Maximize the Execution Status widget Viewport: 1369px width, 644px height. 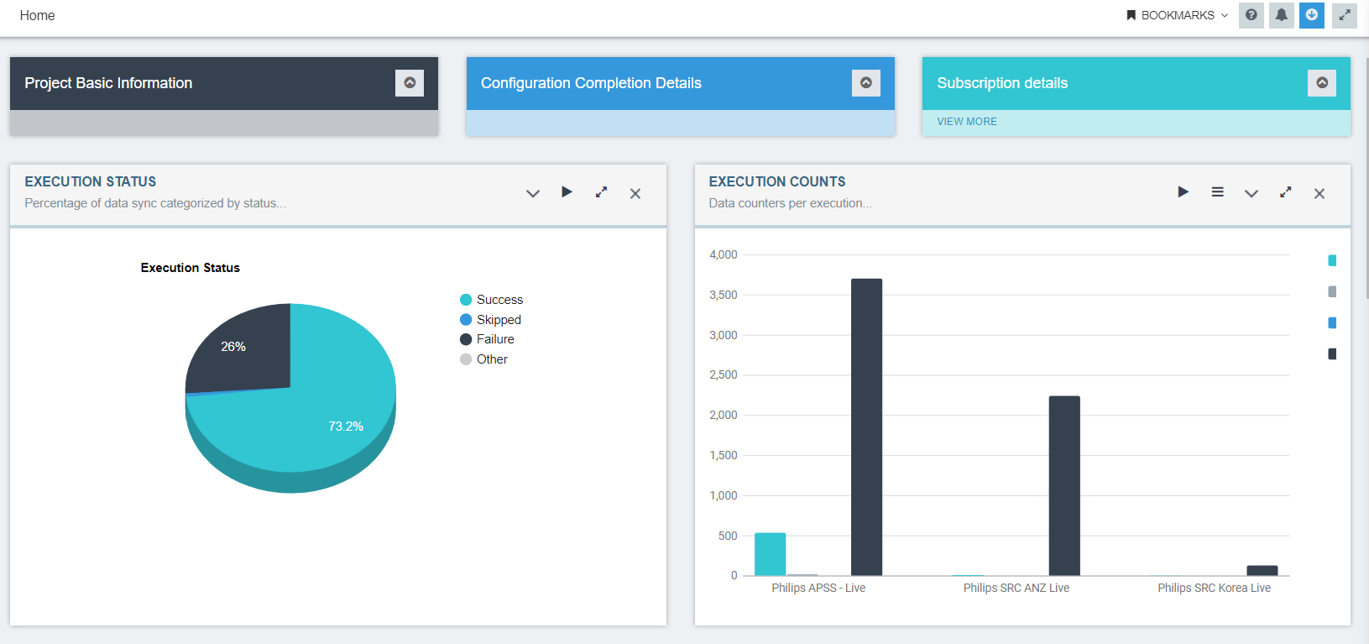tap(601, 192)
